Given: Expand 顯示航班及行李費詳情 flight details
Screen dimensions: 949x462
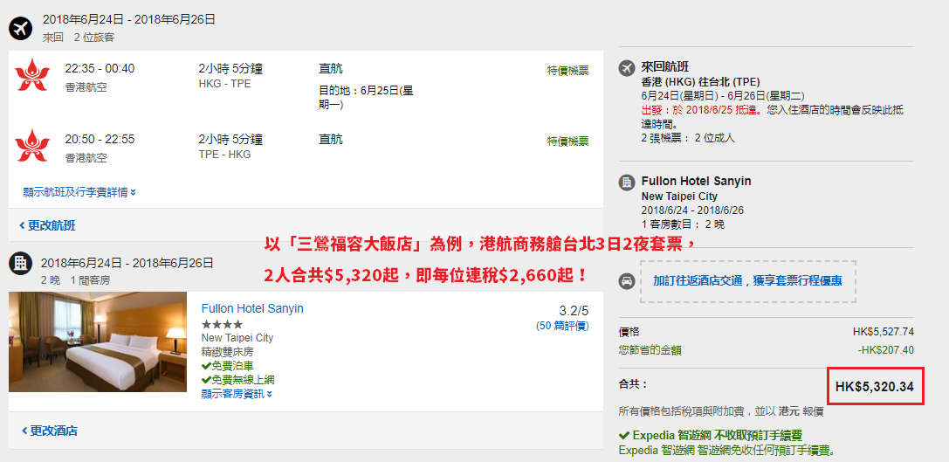Looking at the screenshot, I should (79, 192).
